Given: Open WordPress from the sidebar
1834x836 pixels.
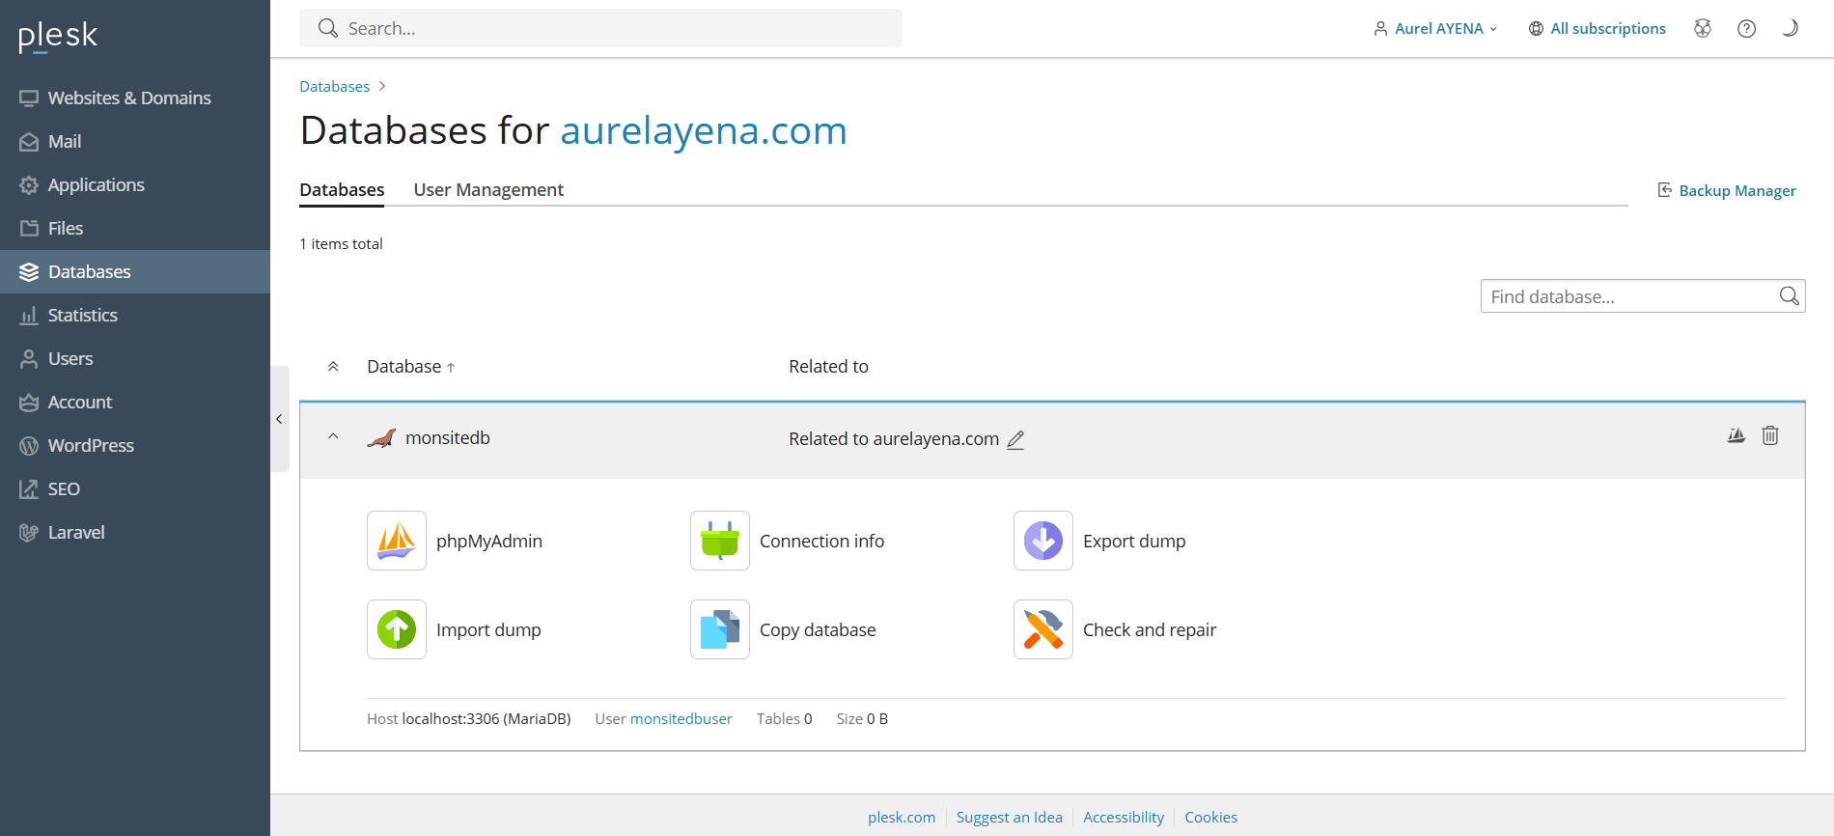Looking at the screenshot, I should [91, 446].
